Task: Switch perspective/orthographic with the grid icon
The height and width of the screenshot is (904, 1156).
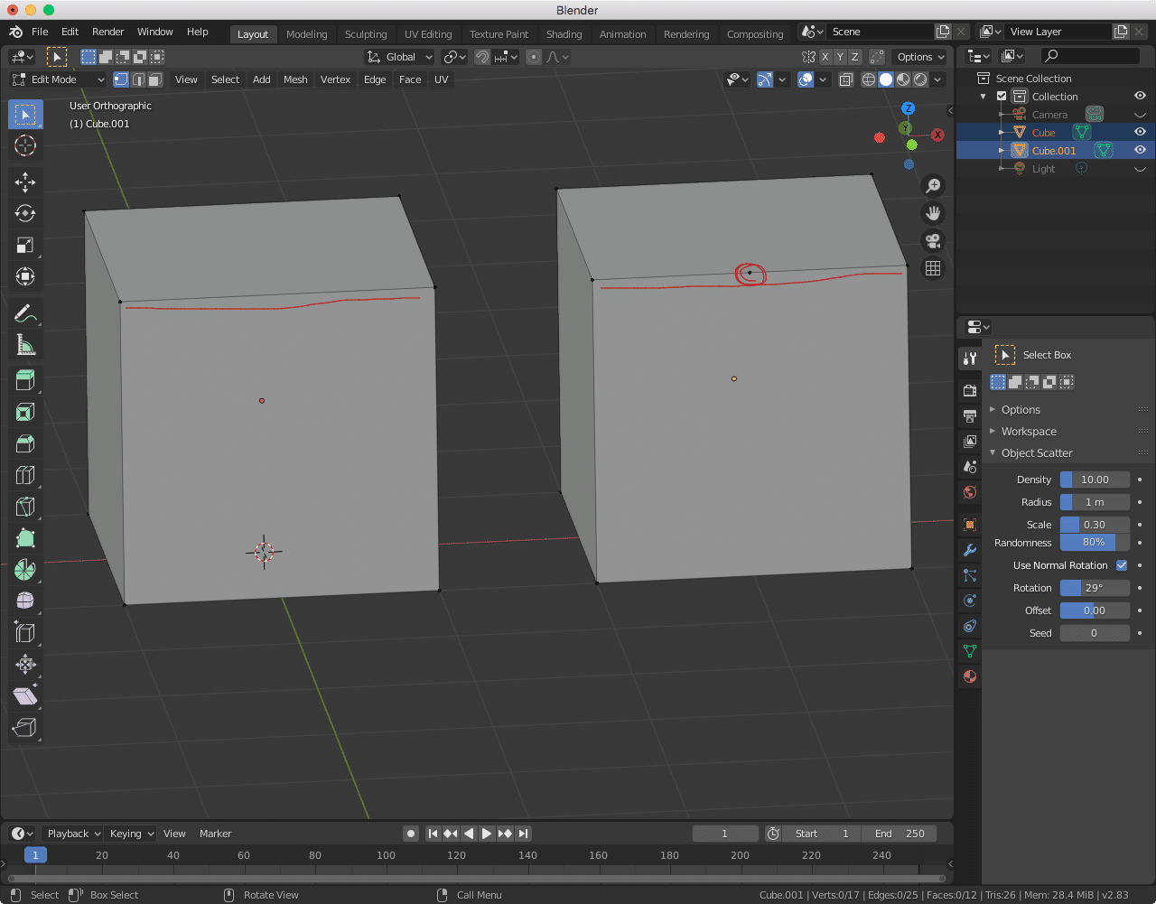Action: point(933,268)
